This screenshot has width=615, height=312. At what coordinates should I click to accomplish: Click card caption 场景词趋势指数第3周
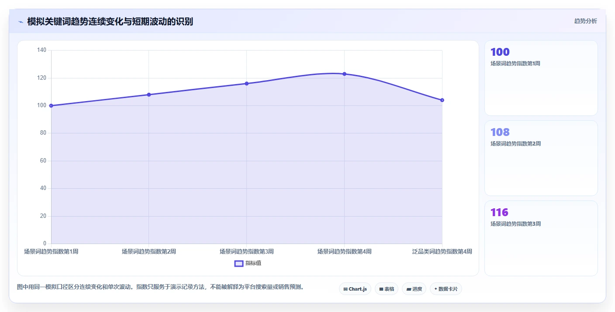point(515,224)
